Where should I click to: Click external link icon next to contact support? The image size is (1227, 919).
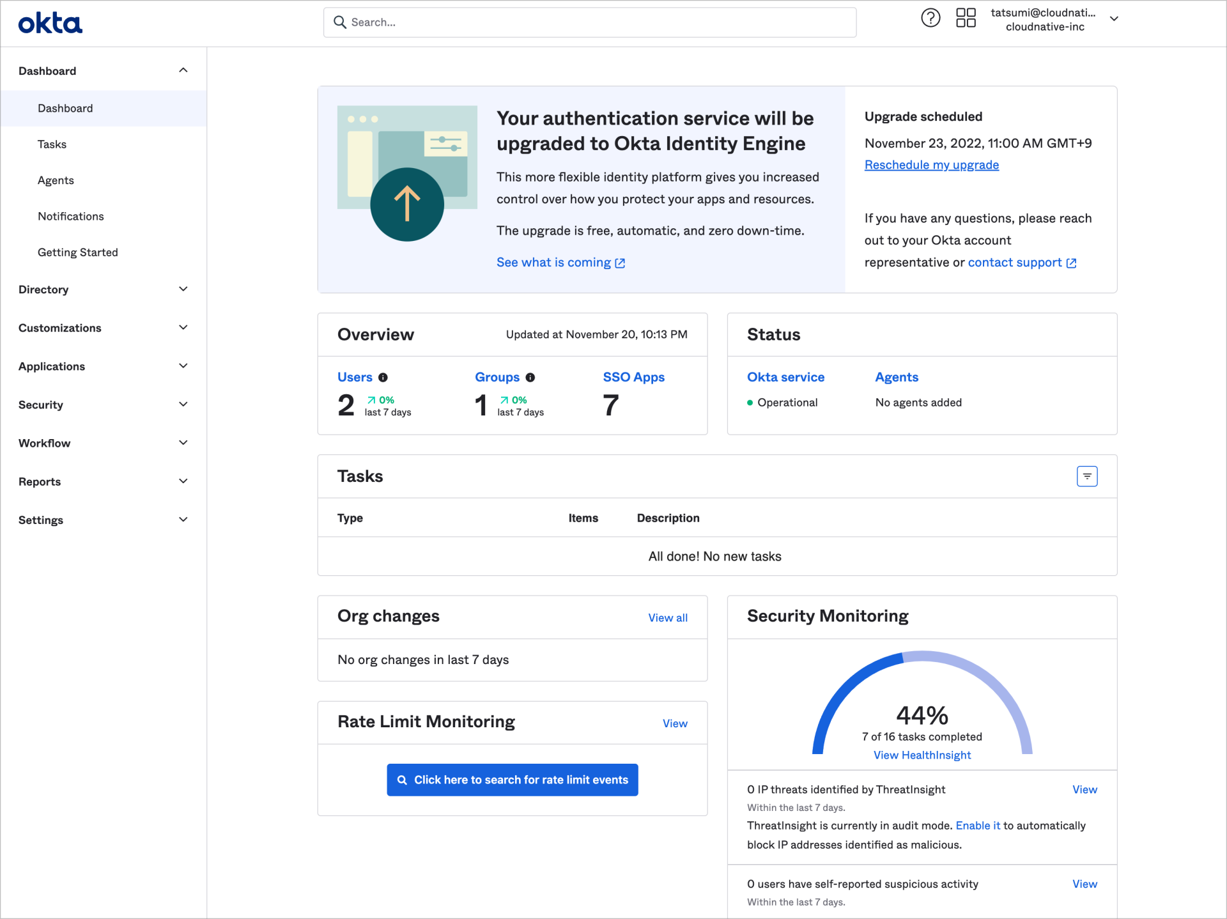1072,262
